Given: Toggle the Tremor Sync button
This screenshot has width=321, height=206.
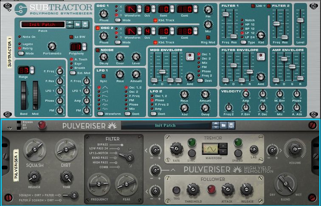Looking at the screenshot, I should (191, 153).
